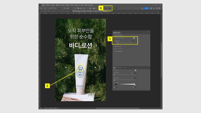
Task: Click the roundness handle near upper-right of ellipse
Action: point(96,46)
